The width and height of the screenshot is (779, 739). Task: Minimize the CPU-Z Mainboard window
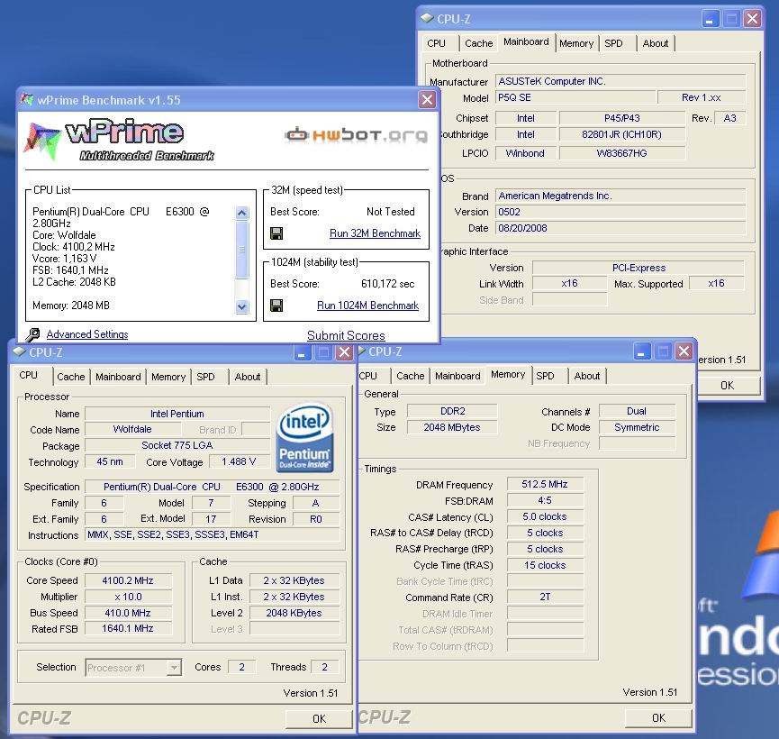(x=710, y=19)
